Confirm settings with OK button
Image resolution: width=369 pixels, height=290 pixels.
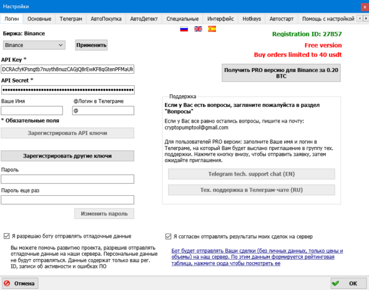click(349, 283)
